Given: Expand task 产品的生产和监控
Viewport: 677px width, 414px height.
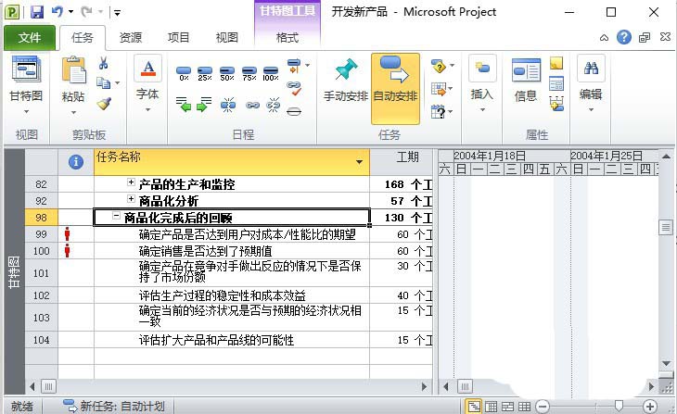Looking at the screenshot, I should (131, 182).
